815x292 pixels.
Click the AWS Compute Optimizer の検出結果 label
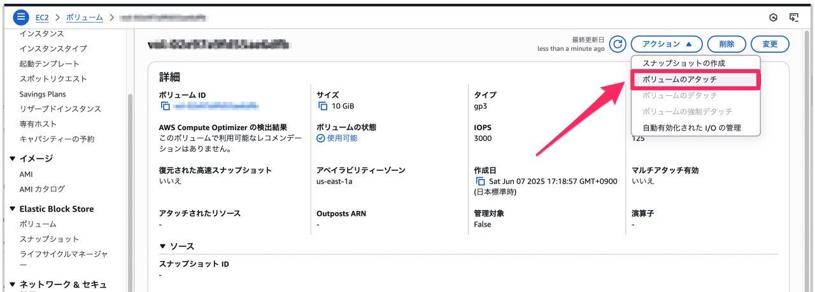pos(223,128)
